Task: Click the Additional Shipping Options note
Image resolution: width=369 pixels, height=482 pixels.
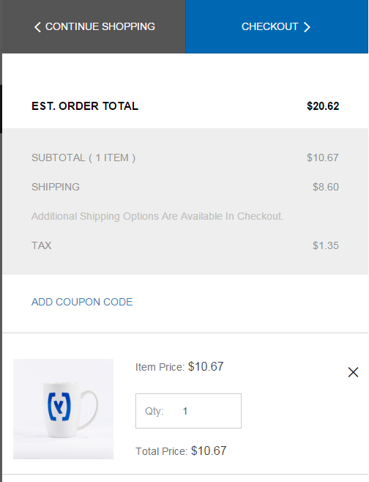Action: [x=157, y=216]
